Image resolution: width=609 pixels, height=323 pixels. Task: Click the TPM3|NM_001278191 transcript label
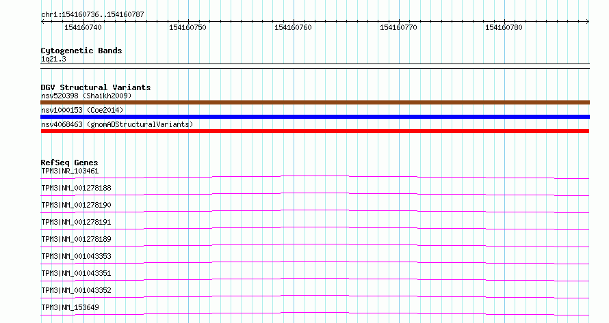[76, 222]
